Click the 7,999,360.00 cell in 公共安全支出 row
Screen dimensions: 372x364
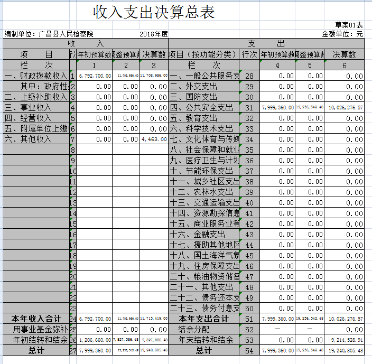[277, 108]
